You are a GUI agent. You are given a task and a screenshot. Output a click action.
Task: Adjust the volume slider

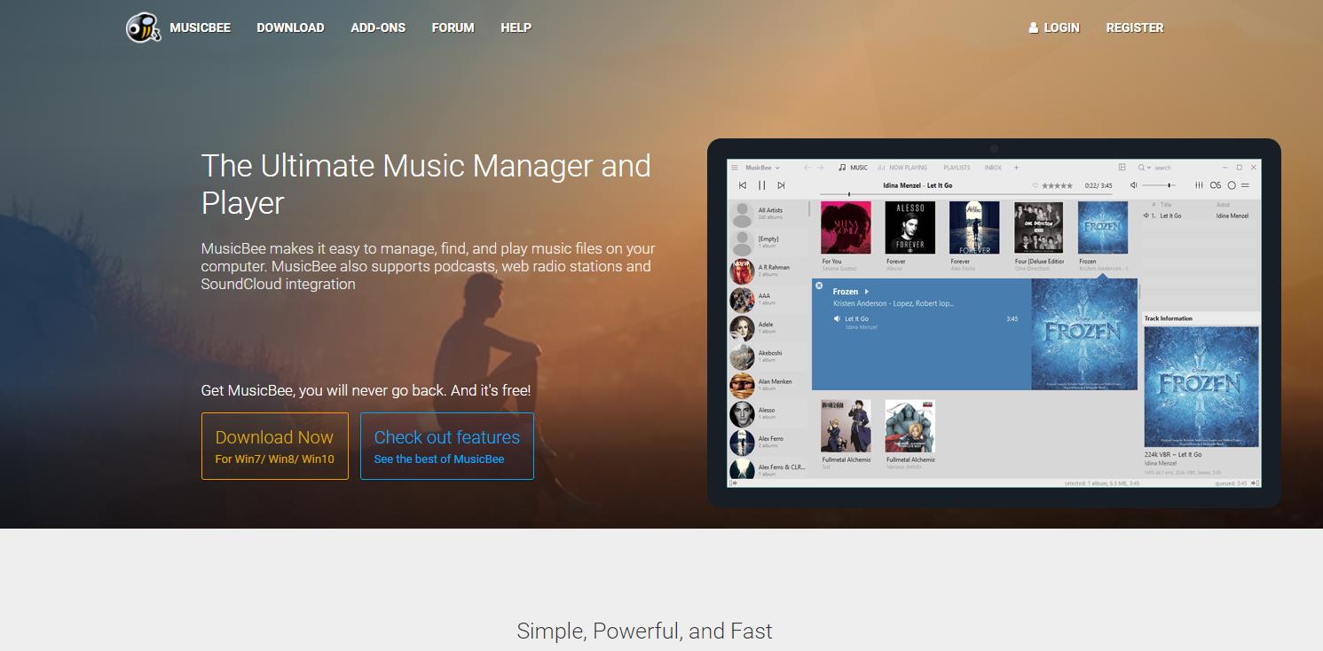1159,185
